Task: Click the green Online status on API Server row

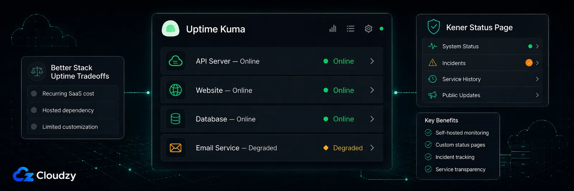Action: click(x=344, y=61)
